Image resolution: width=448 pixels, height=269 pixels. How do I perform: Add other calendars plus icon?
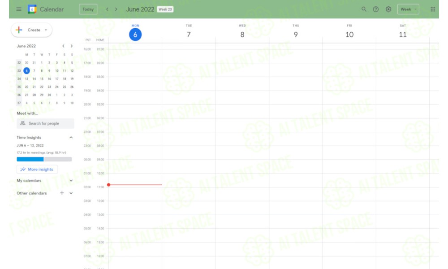coord(62,193)
